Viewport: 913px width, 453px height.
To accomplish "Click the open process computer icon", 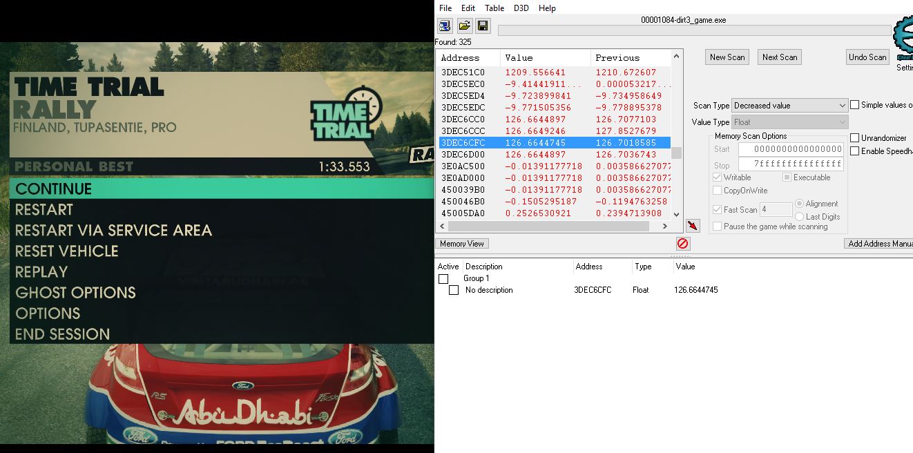I will [x=445, y=26].
